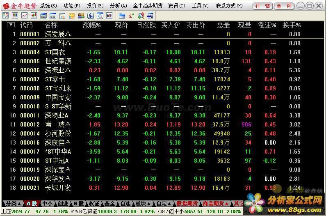Select the 深发展A stock row

tap(162, 34)
